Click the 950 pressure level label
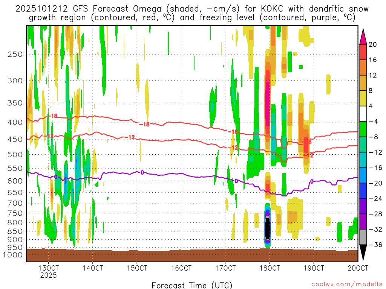The width and height of the screenshot is (386, 289). (x=15, y=248)
